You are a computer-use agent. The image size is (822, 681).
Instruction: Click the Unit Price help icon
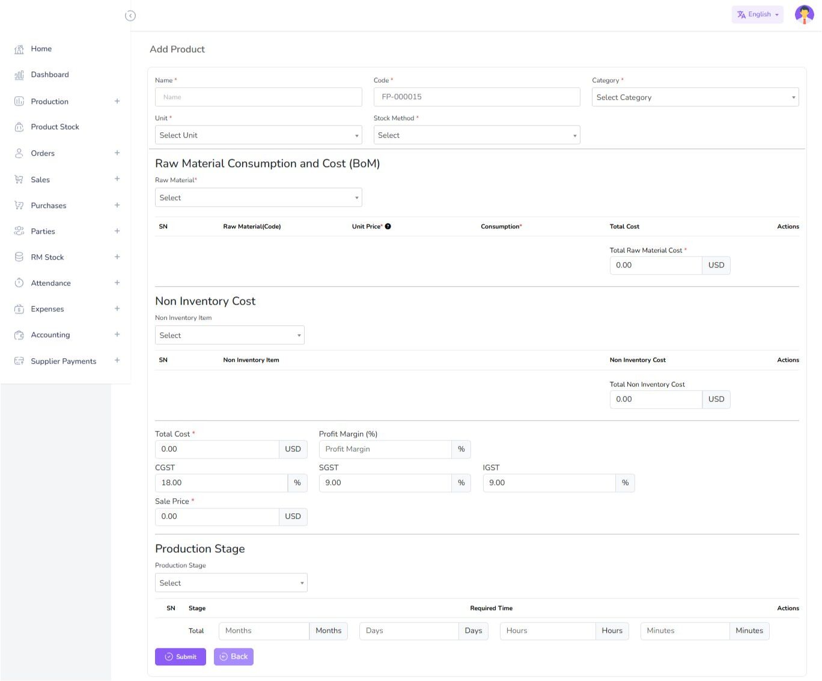coord(388,227)
